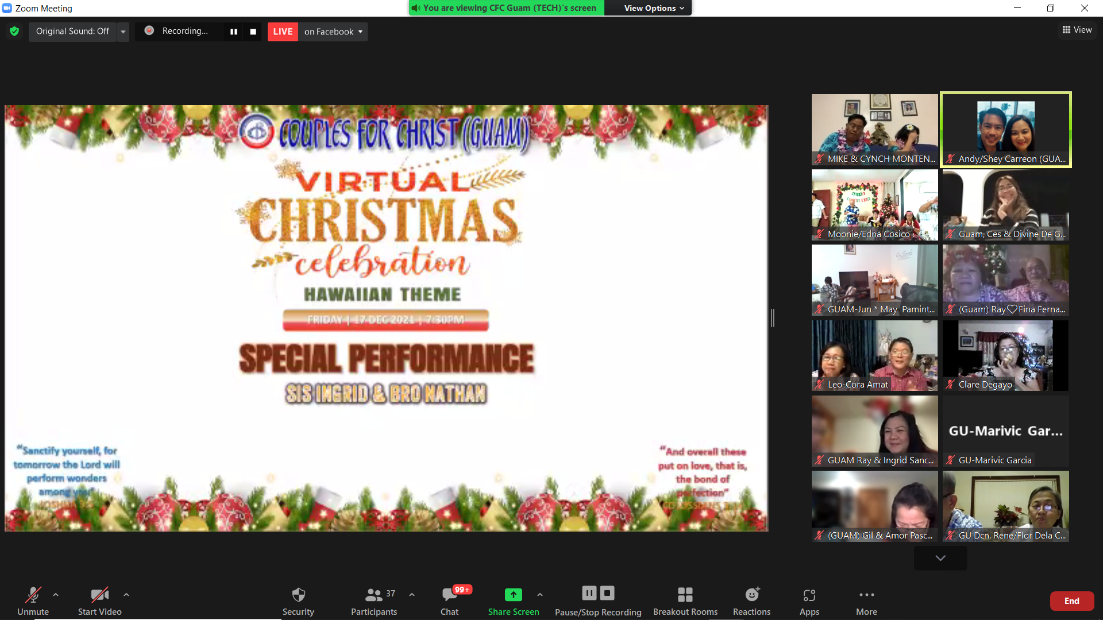Click muted mic icon on GU-Marivic Garcia tile
The height and width of the screenshot is (620, 1103).
[950, 460]
